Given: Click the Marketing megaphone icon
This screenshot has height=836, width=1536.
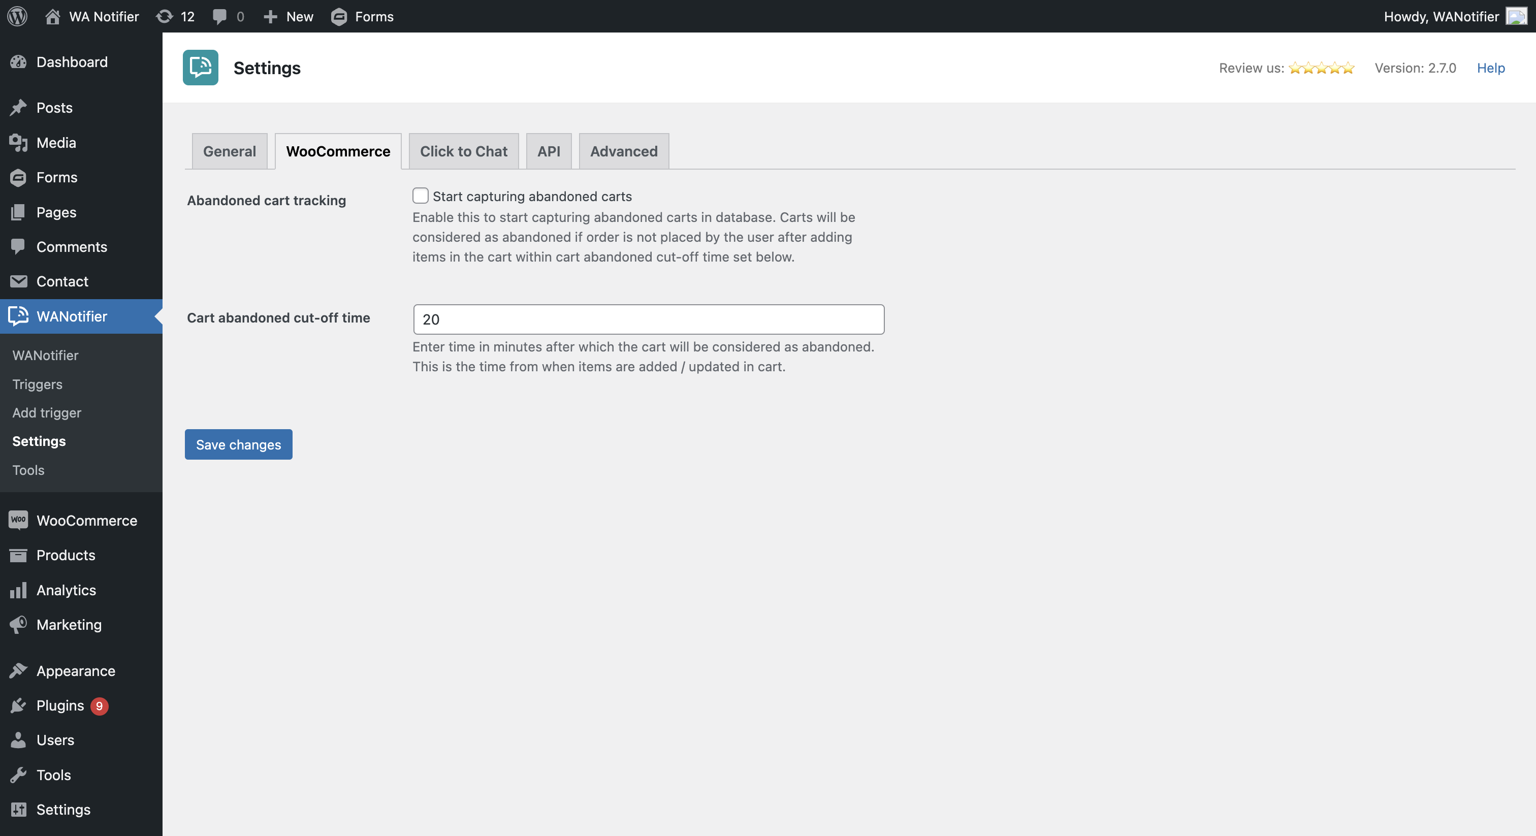Looking at the screenshot, I should click(18, 624).
